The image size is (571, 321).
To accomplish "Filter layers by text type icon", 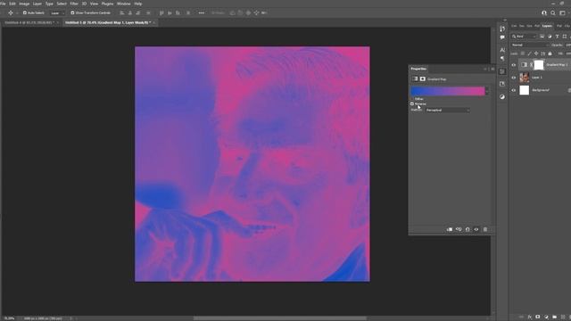I will (x=557, y=37).
